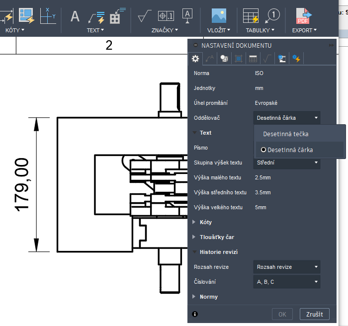Click the Feature control frame icon

(166, 16)
